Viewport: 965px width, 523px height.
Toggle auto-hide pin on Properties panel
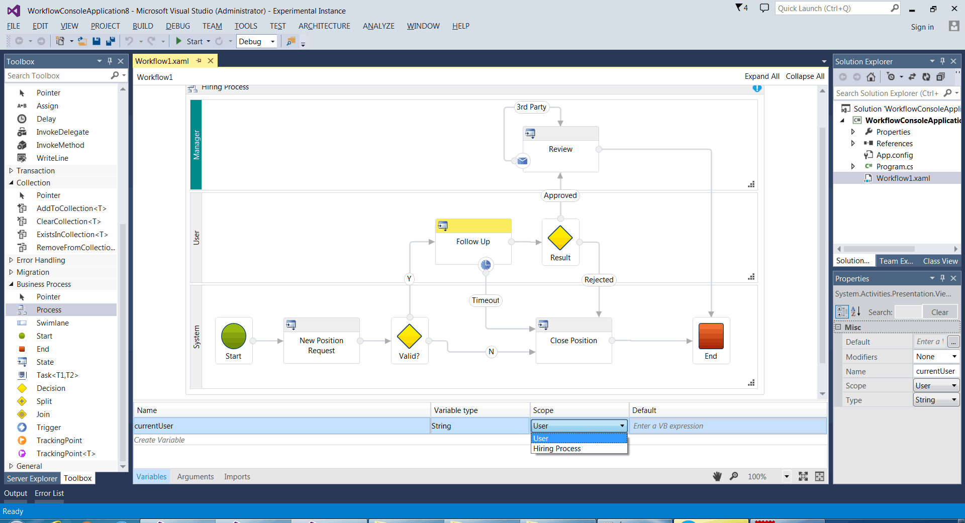point(942,278)
